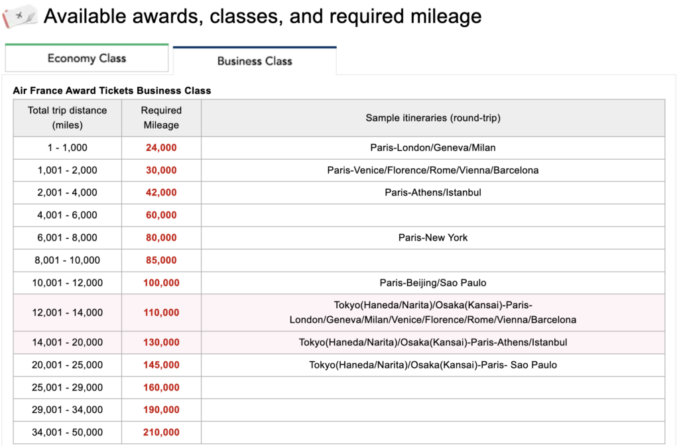Select the '1,001 - 2,000' distance cell
The width and height of the screenshot is (679, 446).
(67, 170)
